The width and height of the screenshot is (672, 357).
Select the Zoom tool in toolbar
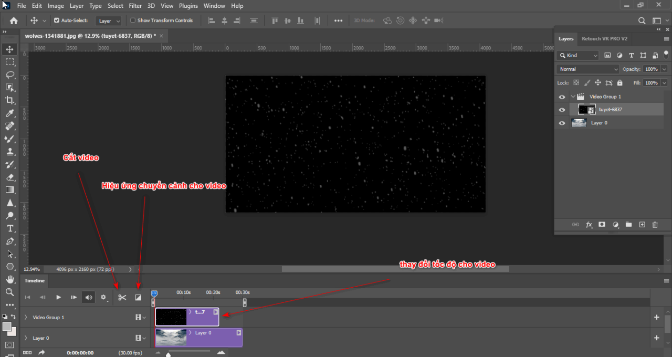click(x=9, y=292)
